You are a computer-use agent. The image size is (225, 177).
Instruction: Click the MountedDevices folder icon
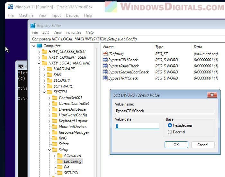(55, 127)
